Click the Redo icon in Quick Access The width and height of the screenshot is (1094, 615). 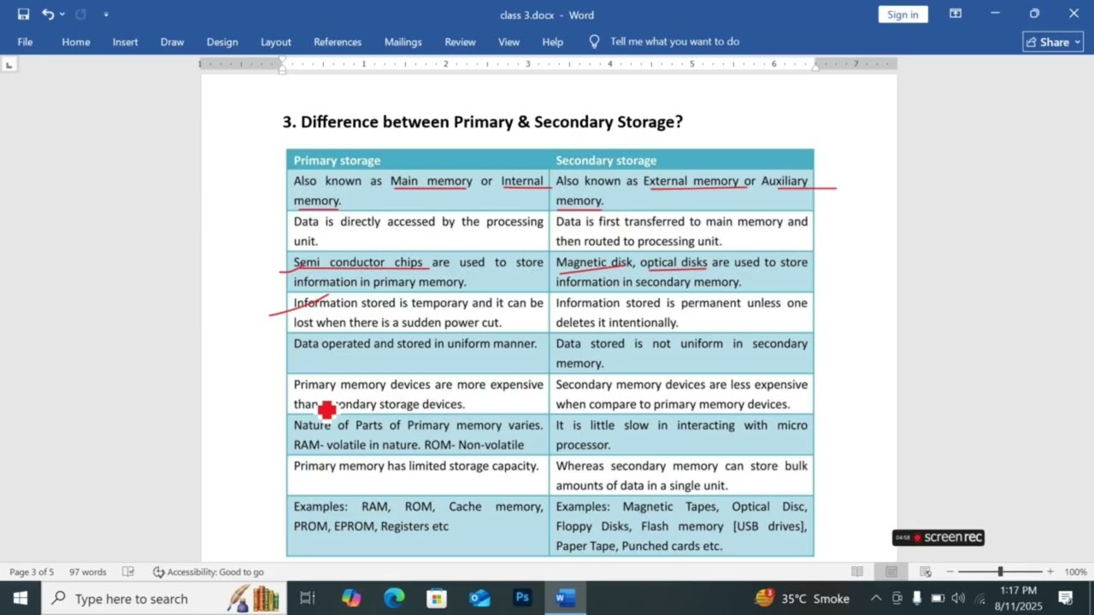[81, 15]
